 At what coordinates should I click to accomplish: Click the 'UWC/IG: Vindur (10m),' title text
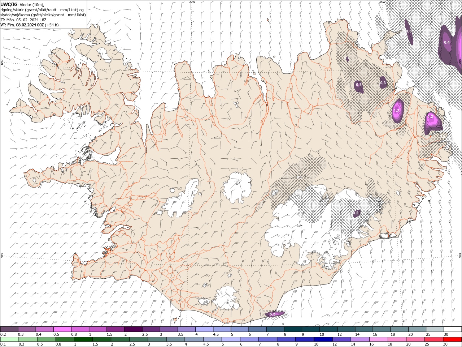coord(22,4)
